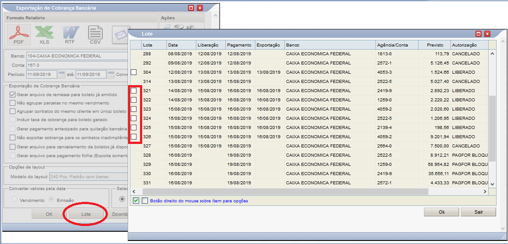Image resolution: width=508 pixels, height=244 pixels.
Task: Select the row for lote 327
Action: (309, 146)
